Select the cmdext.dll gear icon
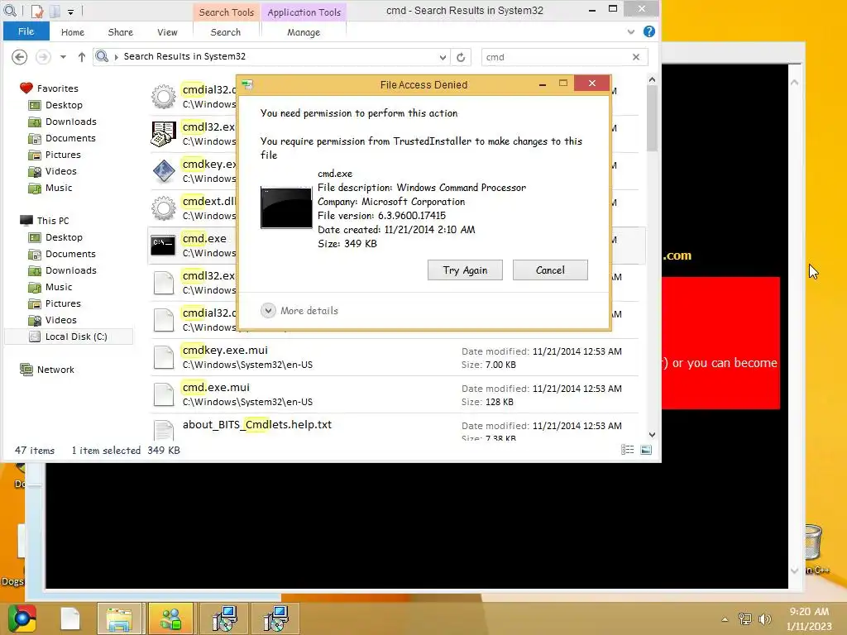The height and width of the screenshot is (635, 847). pos(163,208)
